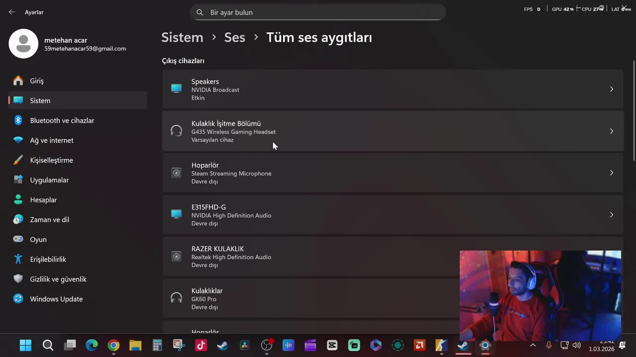Click the Hesaplar person icon
Image resolution: width=636 pixels, height=357 pixels.
18,200
